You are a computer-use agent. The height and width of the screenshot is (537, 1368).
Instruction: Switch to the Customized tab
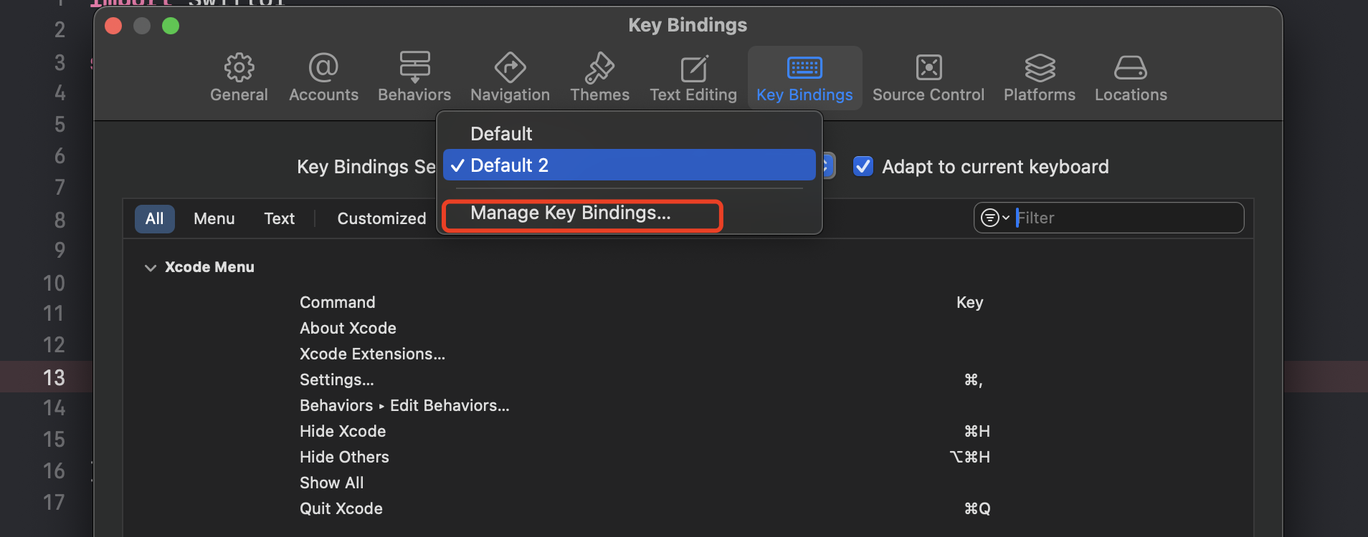pos(381,218)
